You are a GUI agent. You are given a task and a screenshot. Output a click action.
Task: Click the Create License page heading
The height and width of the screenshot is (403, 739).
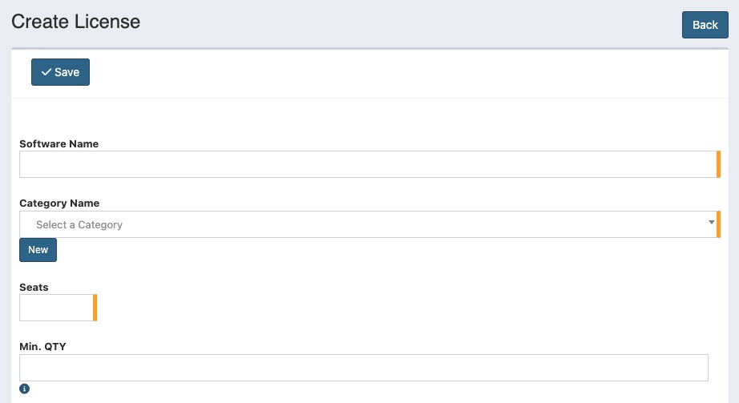75,22
